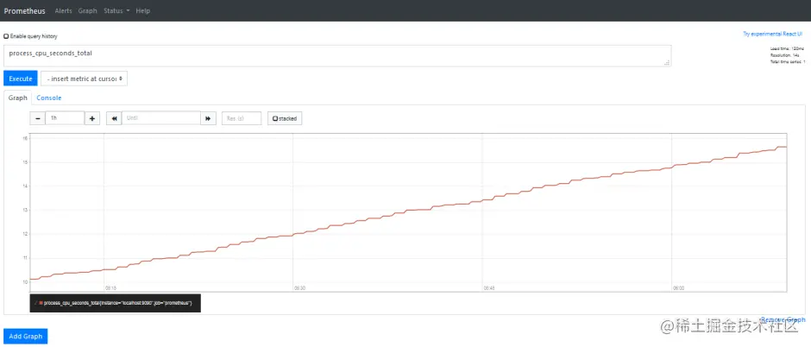This screenshot has height=347, width=811.
Task: Click the Until end-time input
Action: coord(160,118)
